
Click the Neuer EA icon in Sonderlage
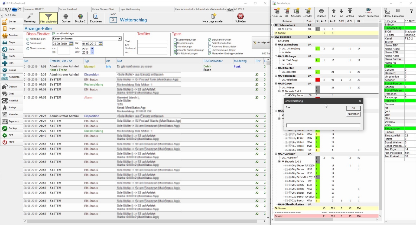(277, 11)
